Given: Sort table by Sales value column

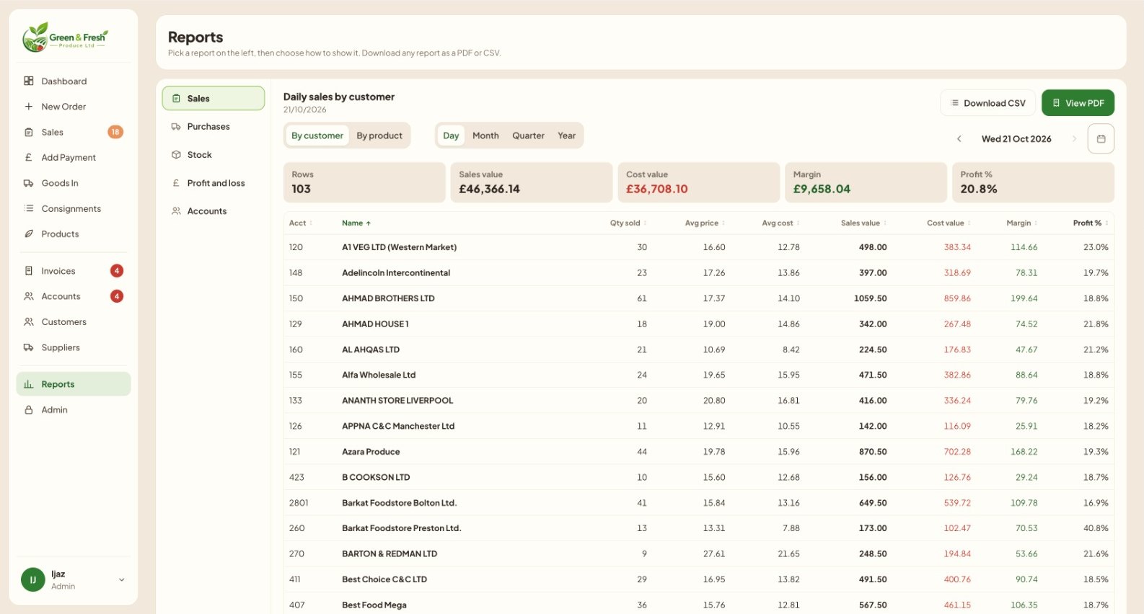Looking at the screenshot, I should 863,223.
